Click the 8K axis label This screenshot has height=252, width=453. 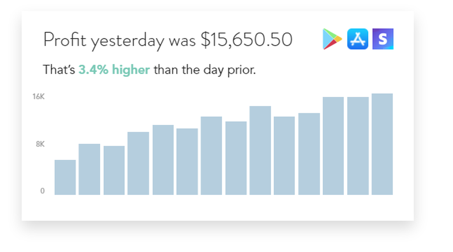click(x=40, y=144)
